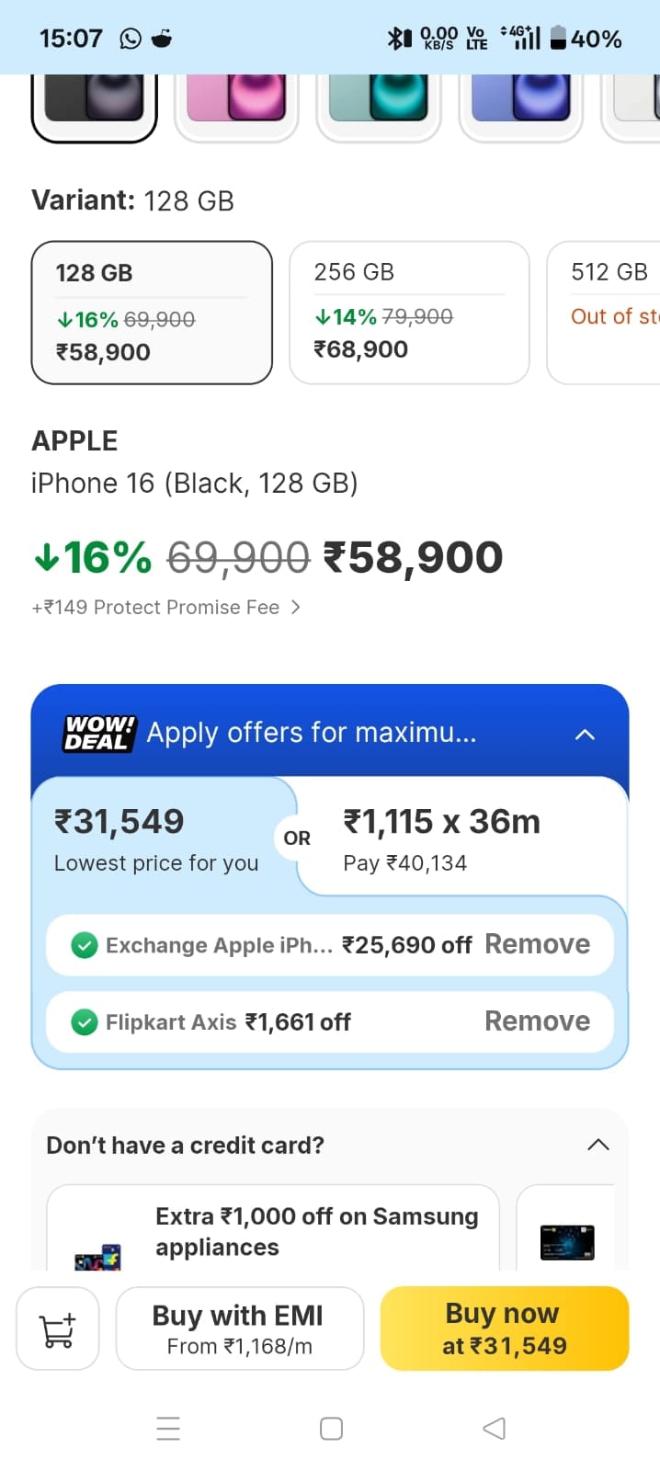This screenshot has width=660, height=1471.
Task: Collapse the Apply offers panel chevron
Action: (585, 735)
